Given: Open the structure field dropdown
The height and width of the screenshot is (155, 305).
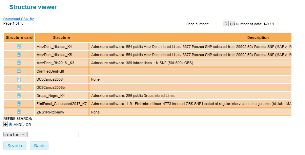Looking at the screenshot, I should 15,134.
